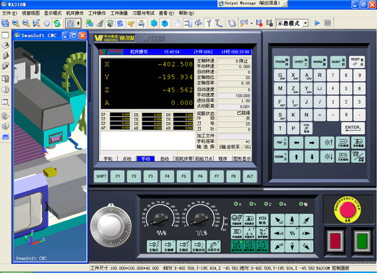The width and height of the screenshot is (377, 273).
Task: Click the handwheel jog dial
Action: (111, 226)
